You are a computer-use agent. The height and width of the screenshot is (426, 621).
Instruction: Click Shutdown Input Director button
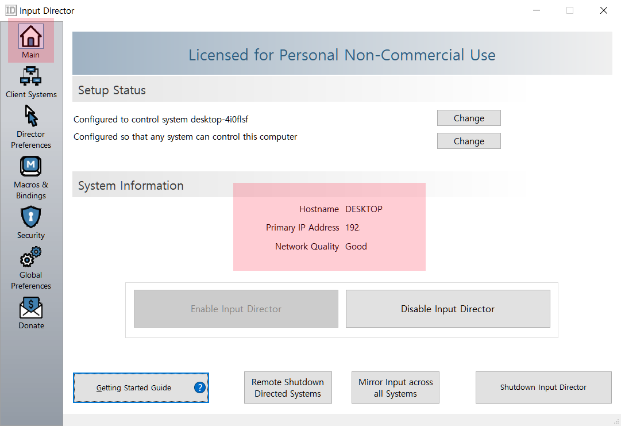coord(543,387)
